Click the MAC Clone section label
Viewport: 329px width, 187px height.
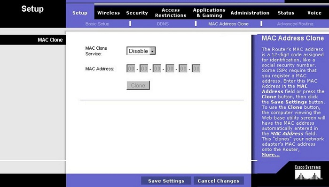[50, 40]
